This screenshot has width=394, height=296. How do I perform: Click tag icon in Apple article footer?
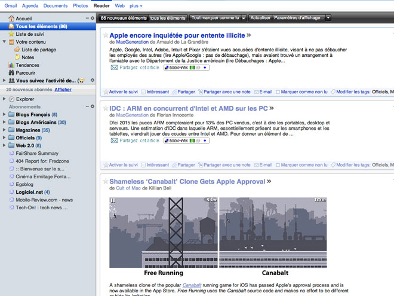tap(333, 92)
